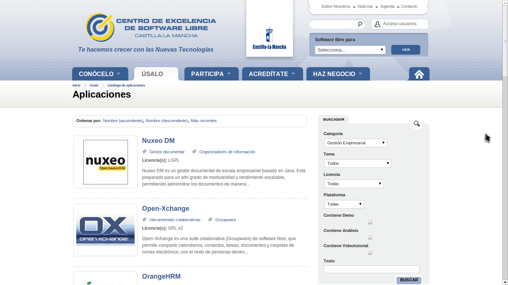Click the tag icon before Groupware
This screenshot has width=508, height=285.
210,220
